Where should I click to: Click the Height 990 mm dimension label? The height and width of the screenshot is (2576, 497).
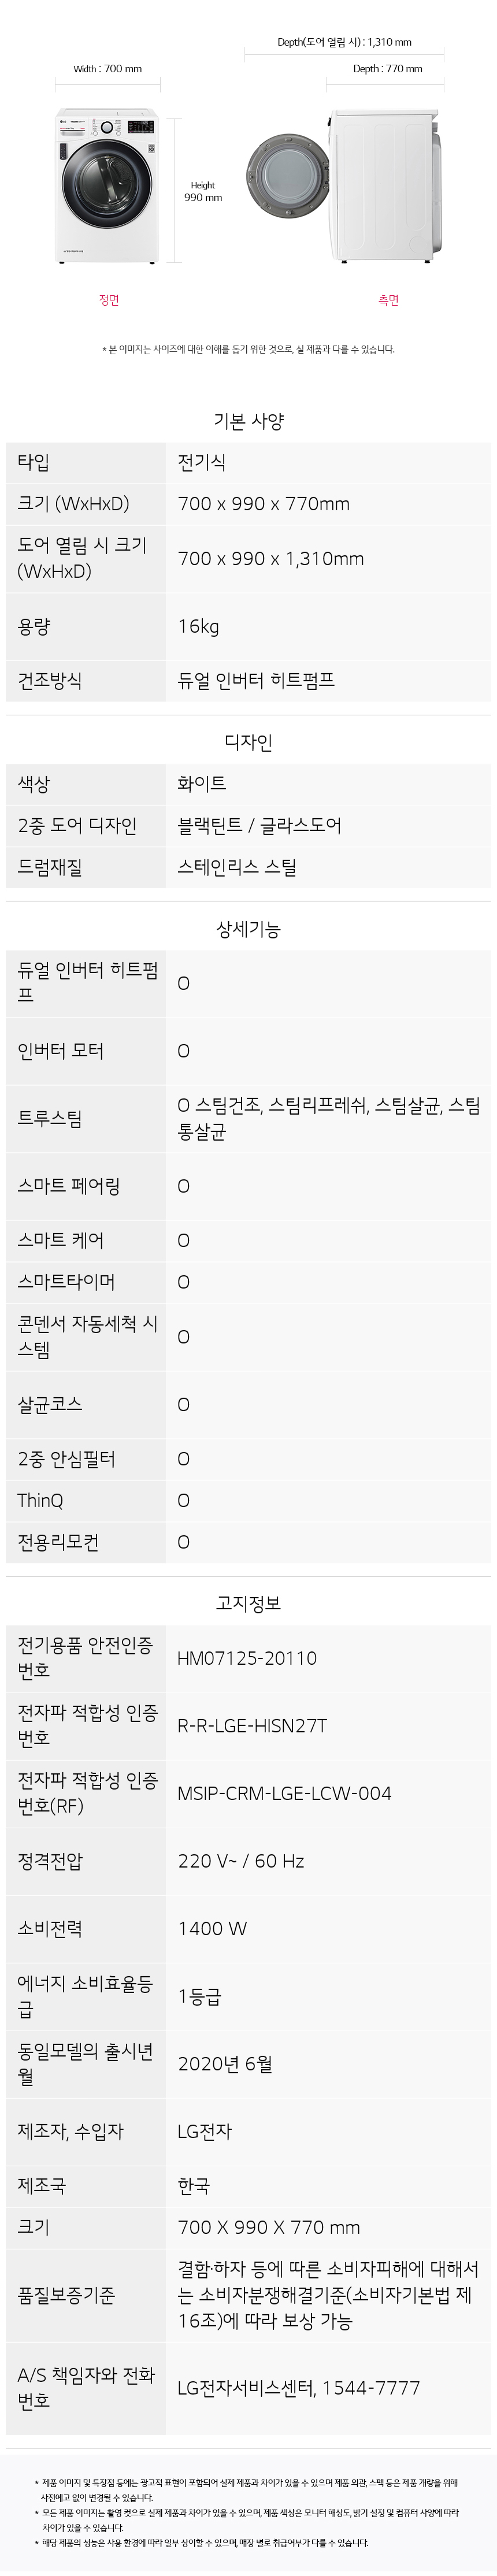tap(203, 191)
